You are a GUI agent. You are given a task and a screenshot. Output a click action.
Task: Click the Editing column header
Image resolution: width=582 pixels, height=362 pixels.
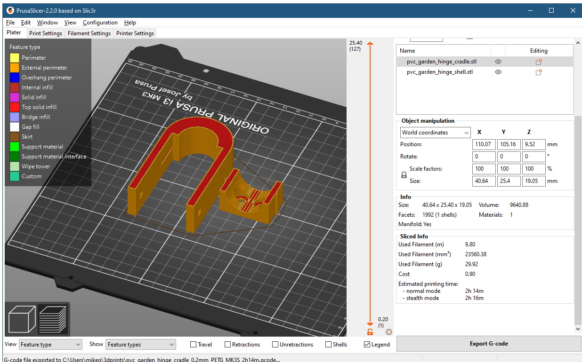tap(539, 50)
